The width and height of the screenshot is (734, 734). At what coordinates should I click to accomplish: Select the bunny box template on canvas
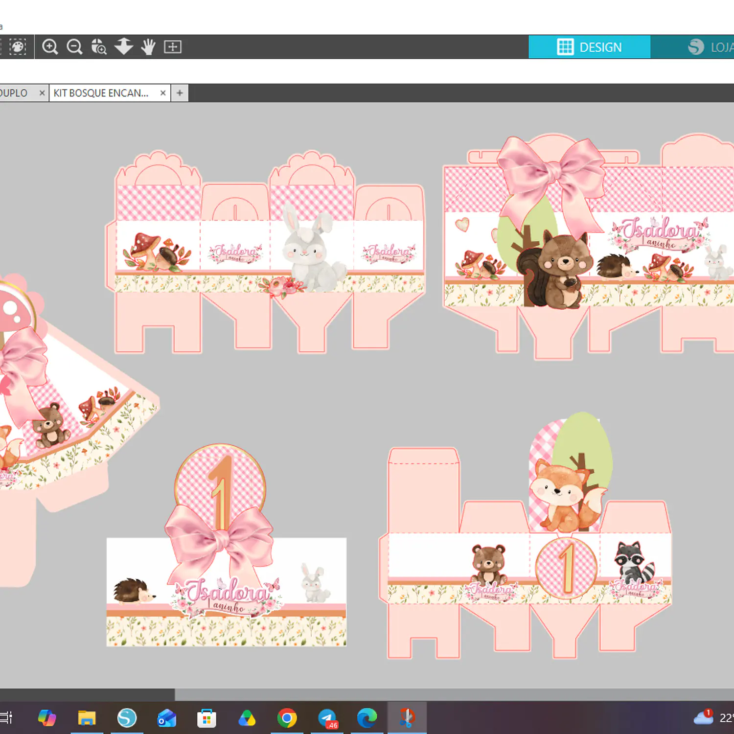pyautogui.click(x=266, y=252)
